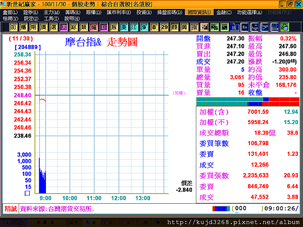Open the 金融(C) menu
This screenshot has height=227, width=303.
tap(224, 12)
